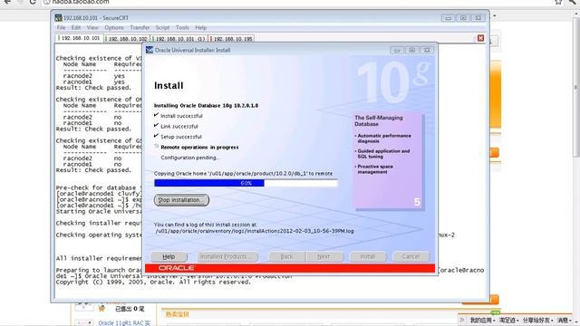Open the File menu in SecureCRT
Screen dimensions: 580x326
(x=61, y=28)
